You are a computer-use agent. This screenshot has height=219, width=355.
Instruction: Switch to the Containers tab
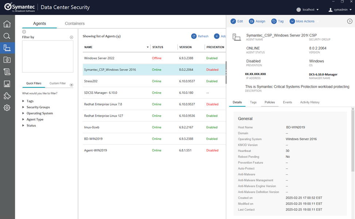coord(75,24)
